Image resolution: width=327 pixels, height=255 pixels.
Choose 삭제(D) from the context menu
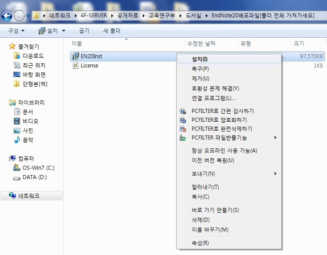tap(229, 220)
